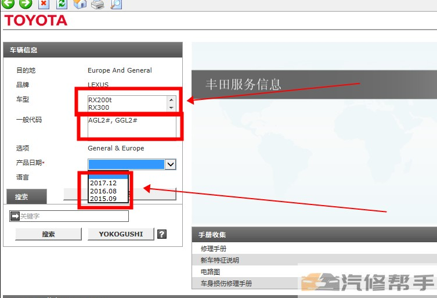This screenshot has height=298, width=437.
Task: Click the TOYOTA logo
Action: pyautogui.click(x=35, y=20)
